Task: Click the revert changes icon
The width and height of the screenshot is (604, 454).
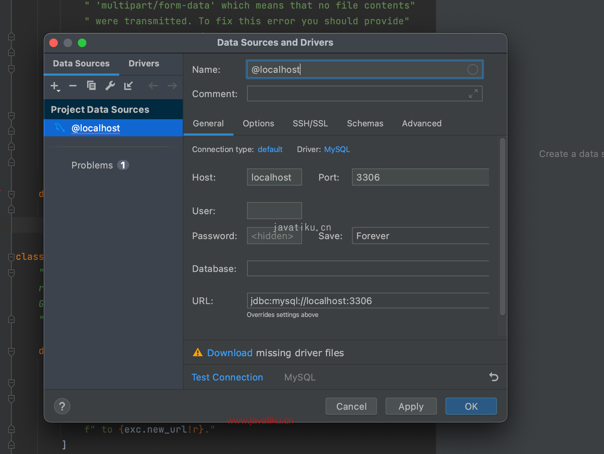Action: (x=494, y=377)
